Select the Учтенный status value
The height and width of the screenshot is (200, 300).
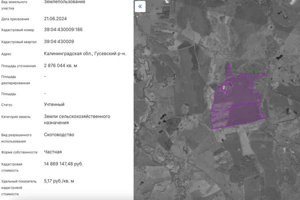click(x=54, y=105)
